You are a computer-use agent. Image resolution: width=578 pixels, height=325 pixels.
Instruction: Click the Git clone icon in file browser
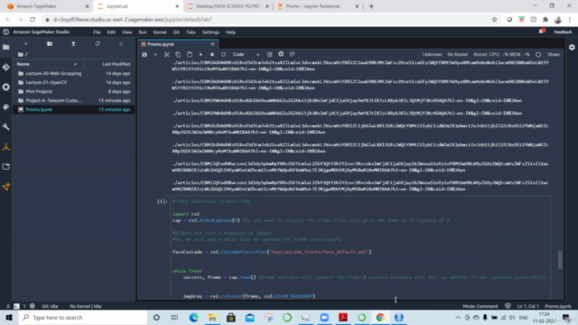[x=121, y=44]
